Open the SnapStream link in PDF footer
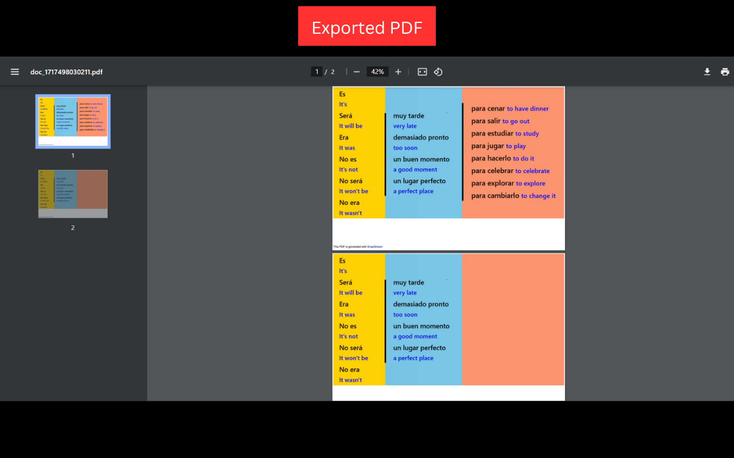 [374, 247]
